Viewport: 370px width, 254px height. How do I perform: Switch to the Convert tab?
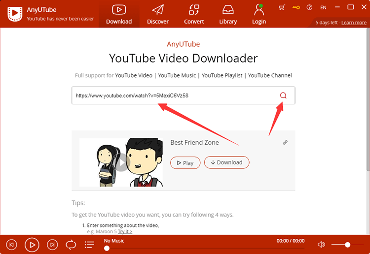194,15
